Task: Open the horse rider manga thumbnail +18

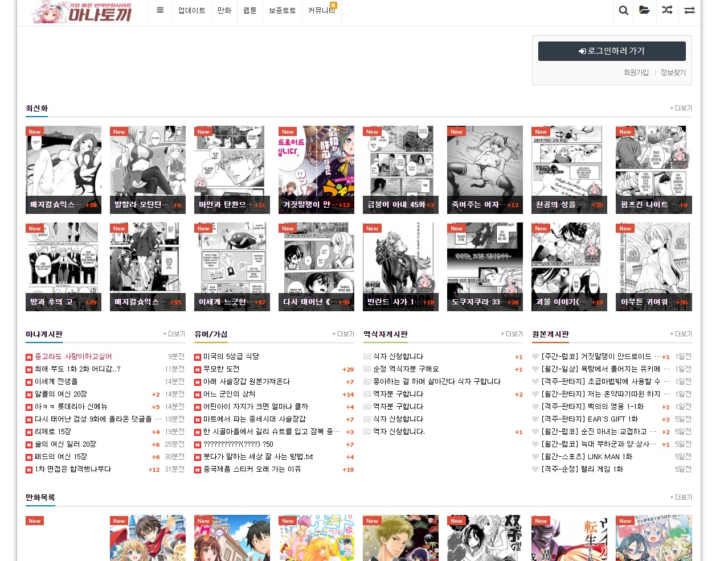Action: tap(401, 267)
